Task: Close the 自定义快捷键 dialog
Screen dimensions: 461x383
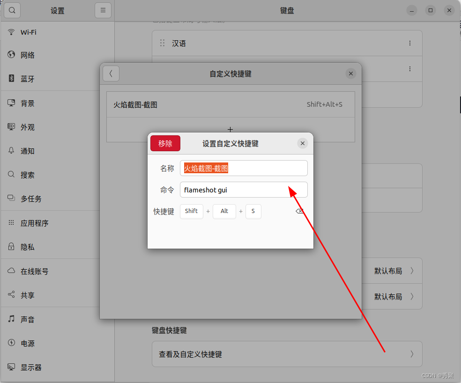Action: coord(351,74)
